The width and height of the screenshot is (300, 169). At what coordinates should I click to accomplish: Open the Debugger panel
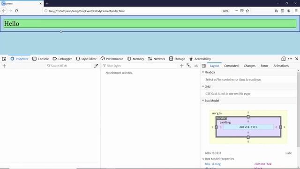(x=62, y=59)
